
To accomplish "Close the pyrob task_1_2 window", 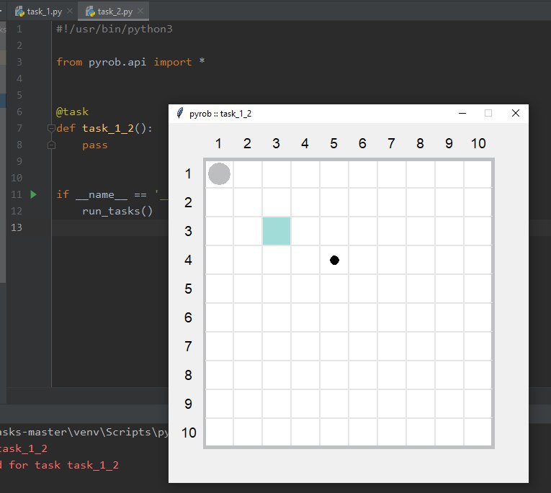I will (516, 113).
